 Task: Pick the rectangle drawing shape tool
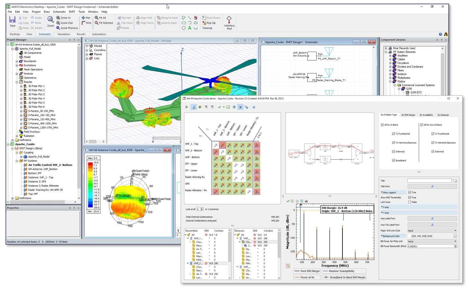pos(184,23)
